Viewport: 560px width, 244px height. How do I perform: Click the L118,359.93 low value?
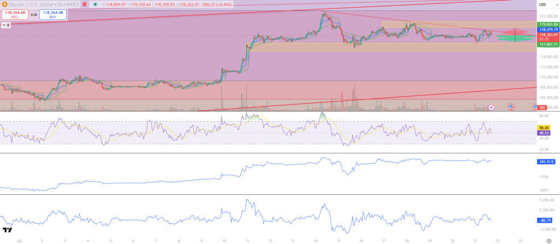pos(164,4)
